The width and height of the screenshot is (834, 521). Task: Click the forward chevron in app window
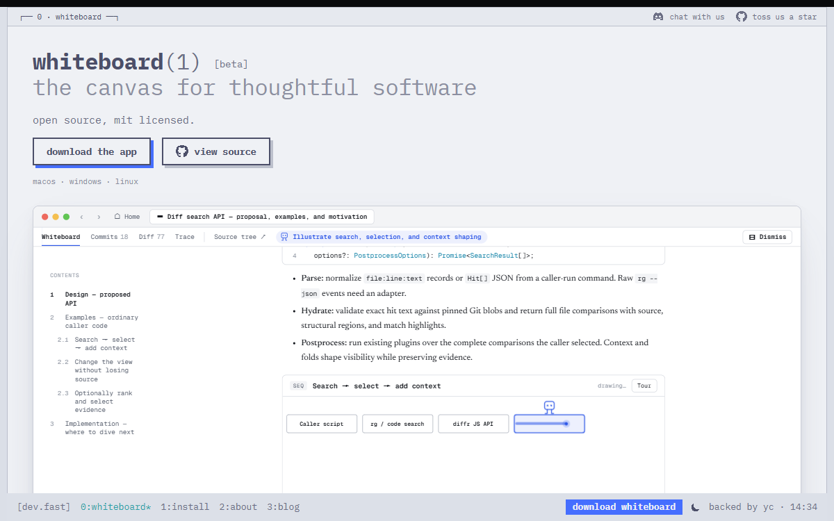pyautogui.click(x=99, y=217)
